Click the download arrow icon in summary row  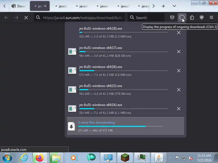tap(71, 126)
